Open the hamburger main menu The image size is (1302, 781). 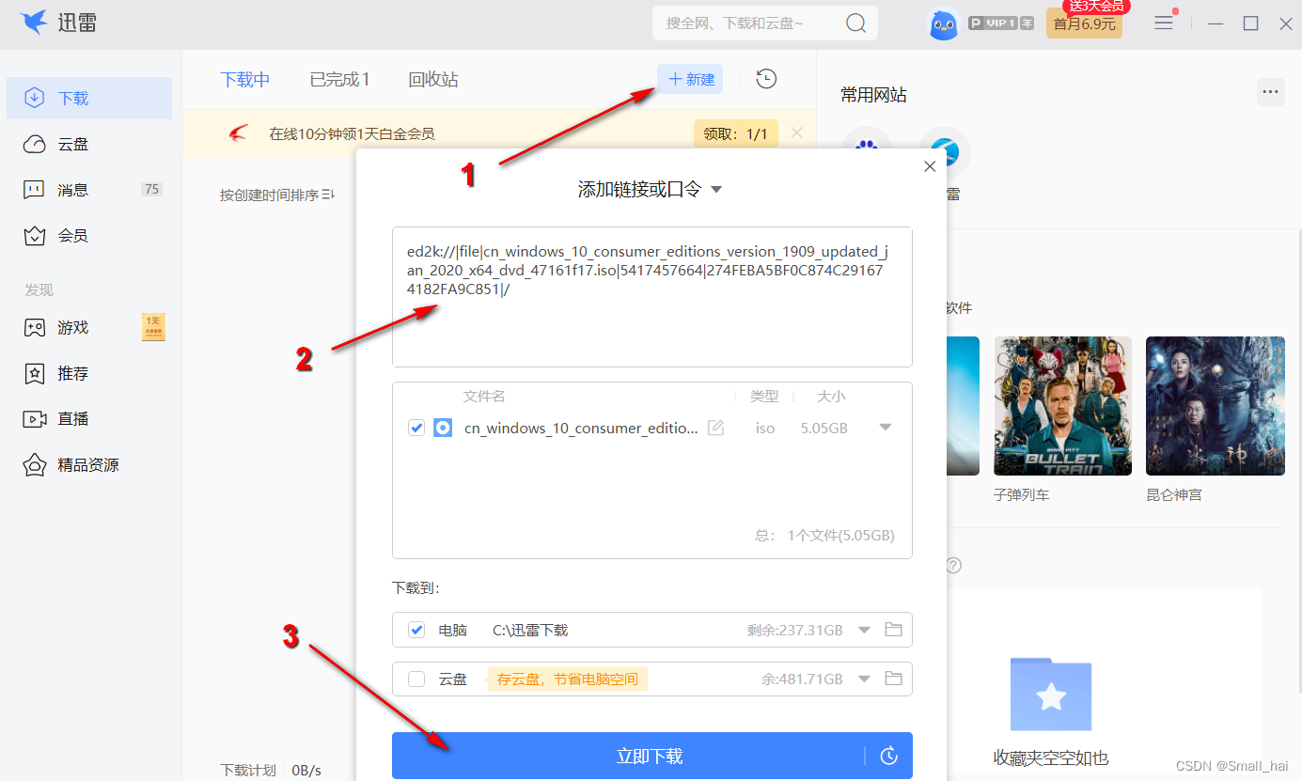click(1164, 23)
